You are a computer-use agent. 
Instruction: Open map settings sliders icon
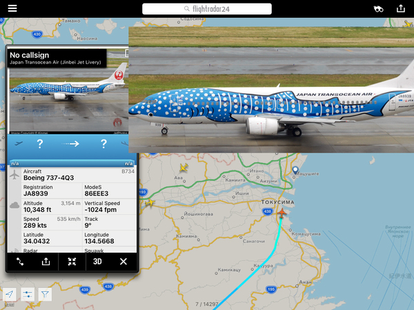pyautogui.click(x=28, y=294)
